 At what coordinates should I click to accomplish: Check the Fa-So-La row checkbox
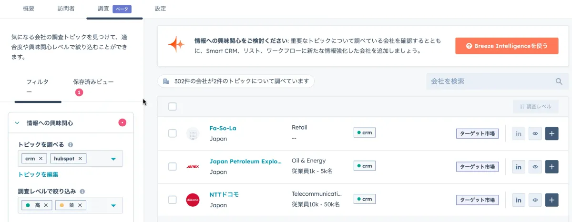(x=173, y=133)
